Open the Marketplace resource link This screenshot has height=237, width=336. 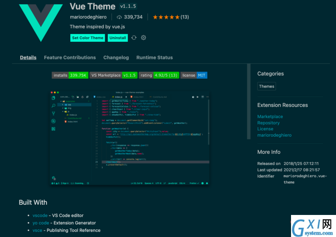coord(270,117)
